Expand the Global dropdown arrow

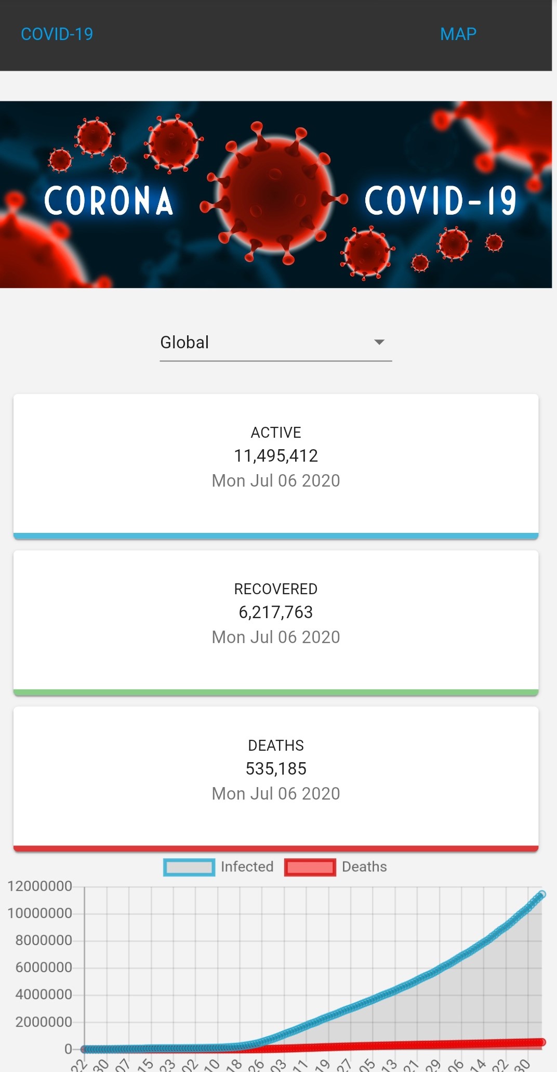pyautogui.click(x=379, y=342)
